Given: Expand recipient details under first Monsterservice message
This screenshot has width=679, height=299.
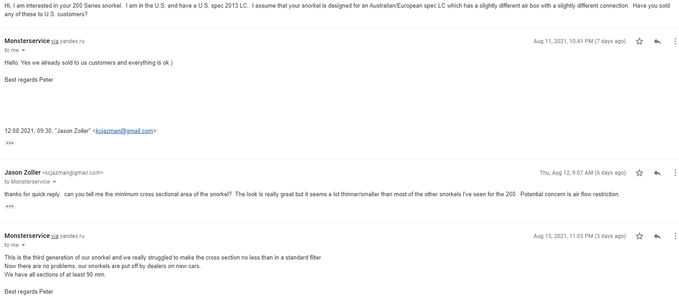Looking at the screenshot, I should click(23, 50).
